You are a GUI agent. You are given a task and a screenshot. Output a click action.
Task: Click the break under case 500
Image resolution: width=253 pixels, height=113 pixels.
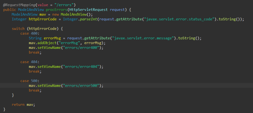(35, 90)
